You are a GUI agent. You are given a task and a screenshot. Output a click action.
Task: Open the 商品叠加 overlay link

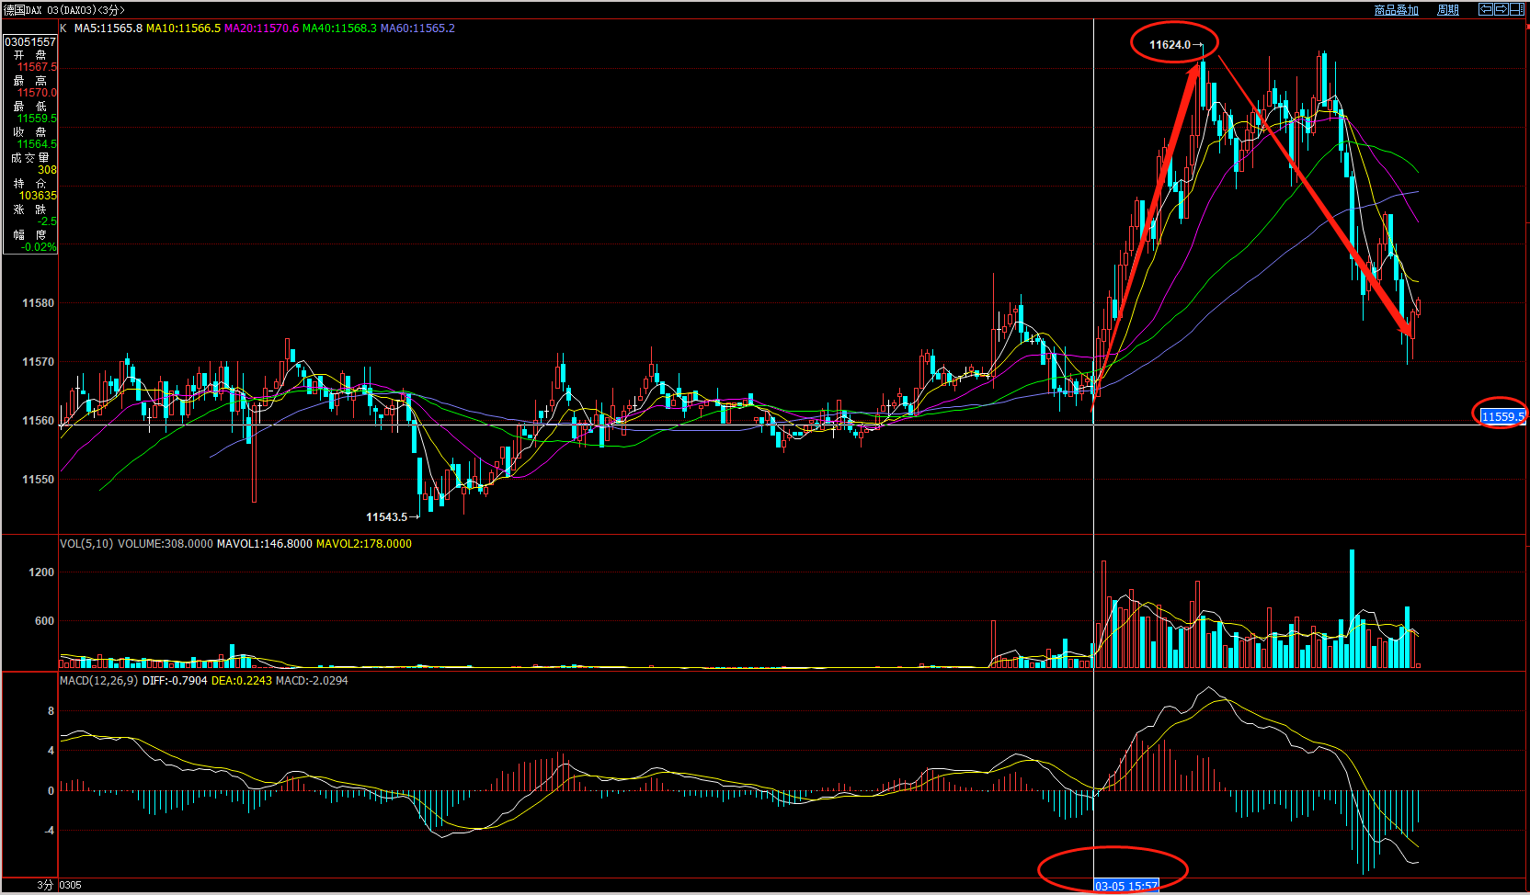(x=1396, y=10)
